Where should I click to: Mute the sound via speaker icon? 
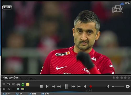109,87
